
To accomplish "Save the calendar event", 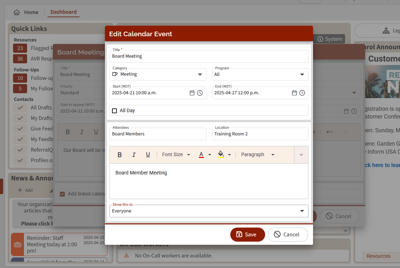I will pyautogui.click(x=247, y=235).
